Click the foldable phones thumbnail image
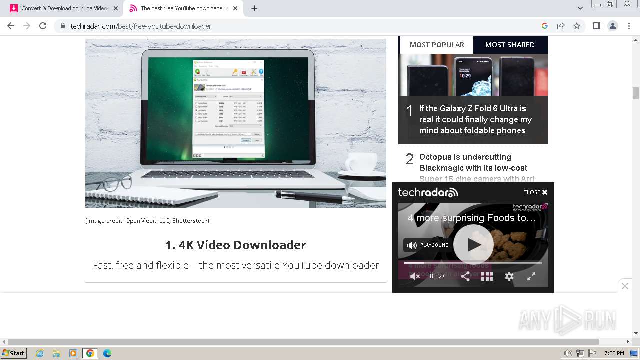The width and height of the screenshot is (640, 360). pyautogui.click(x=473, y=75)
